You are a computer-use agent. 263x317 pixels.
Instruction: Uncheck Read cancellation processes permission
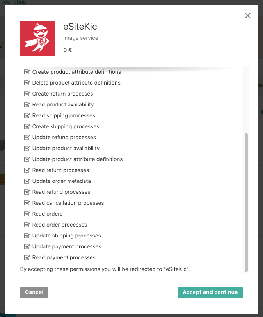tap(27, 203)
